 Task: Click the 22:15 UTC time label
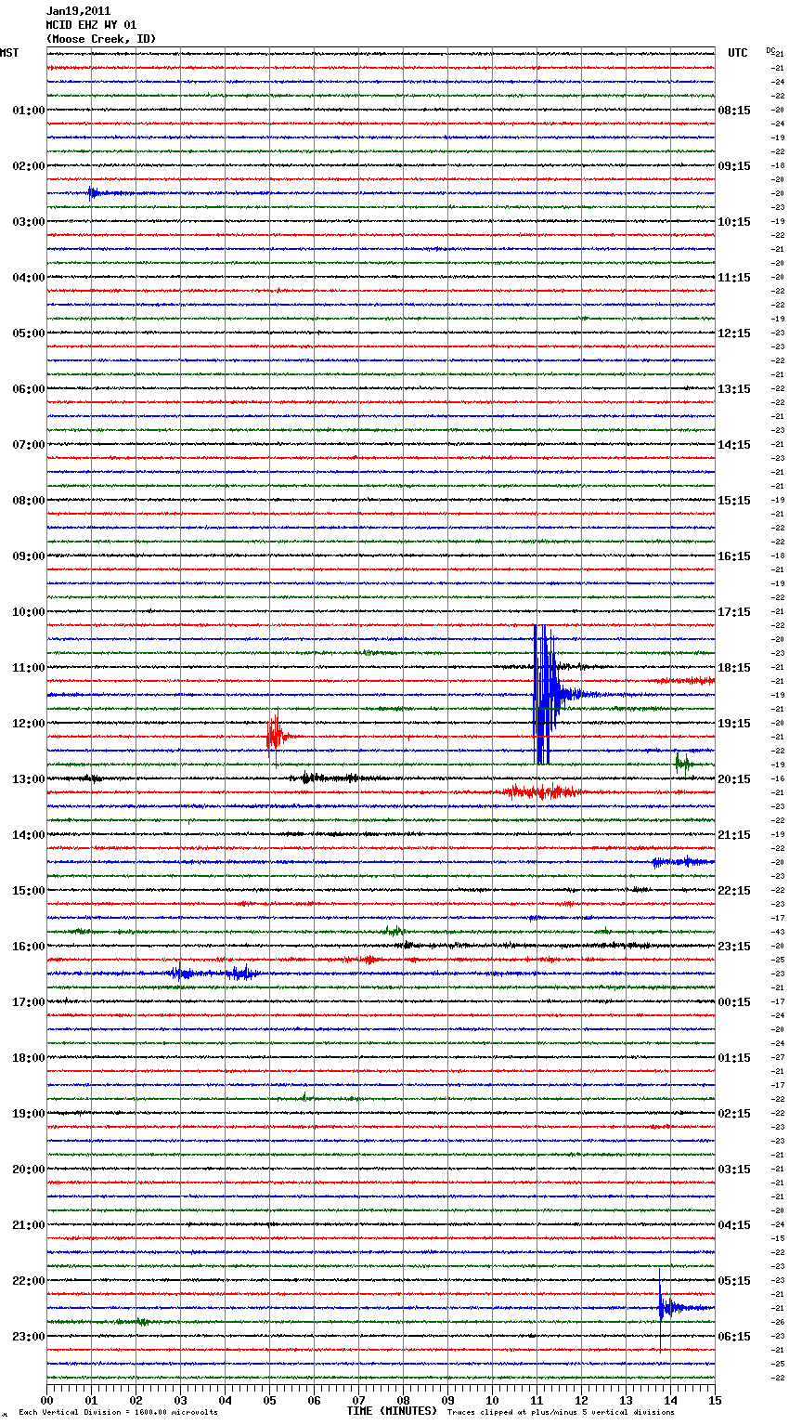[x=734, y=891]
